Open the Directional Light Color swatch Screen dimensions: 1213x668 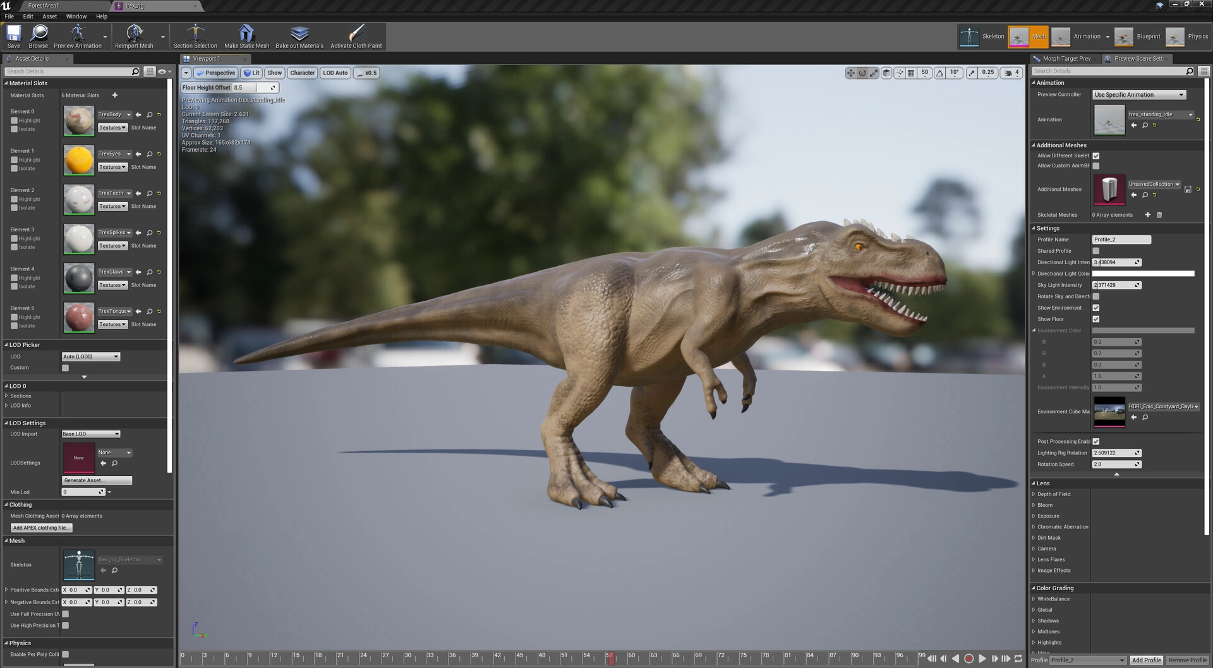[1143, 274]
